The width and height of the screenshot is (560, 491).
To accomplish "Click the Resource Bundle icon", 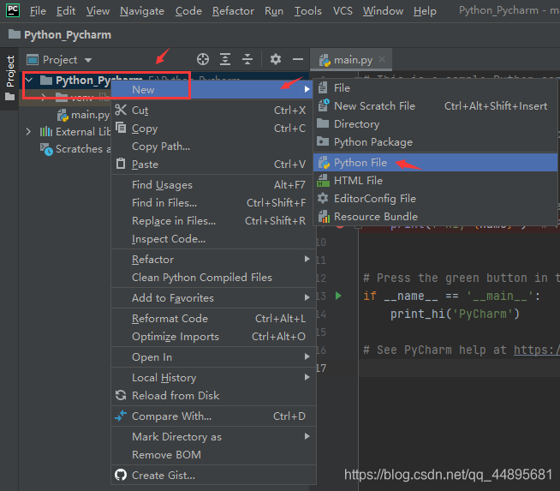I will tap(324, 216).
